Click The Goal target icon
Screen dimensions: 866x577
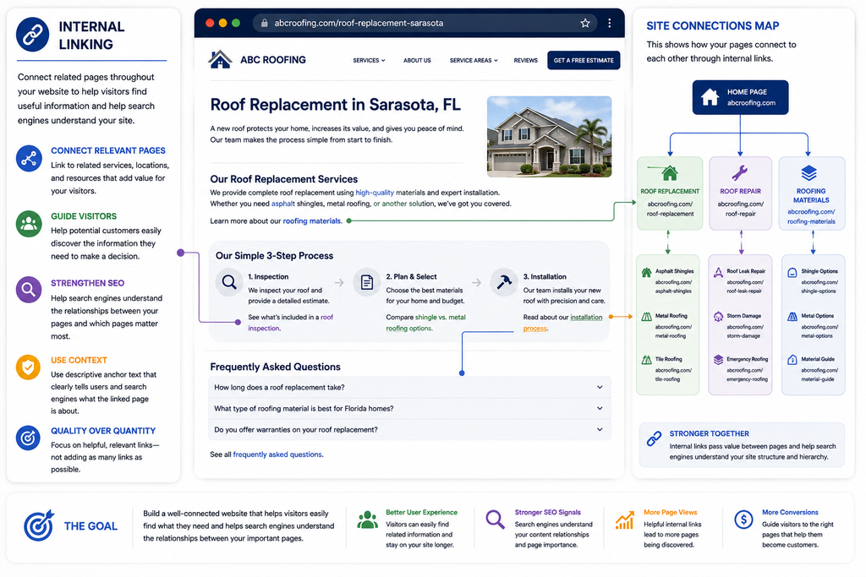coord(39,525)
